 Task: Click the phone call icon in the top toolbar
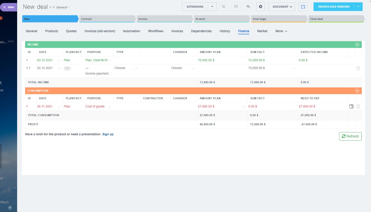(x=224, y=7)
